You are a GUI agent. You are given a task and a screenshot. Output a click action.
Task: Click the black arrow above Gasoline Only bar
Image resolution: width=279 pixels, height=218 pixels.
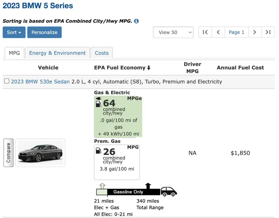click(148, 186)
